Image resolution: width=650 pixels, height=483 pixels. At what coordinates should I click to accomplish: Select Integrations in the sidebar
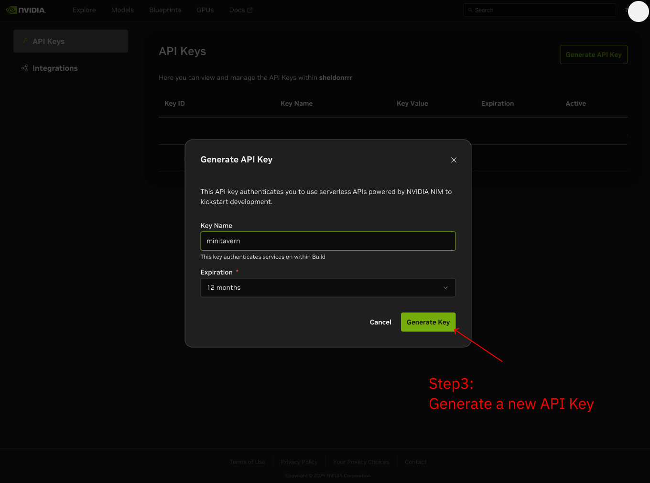pyautogui.click(x=71, y=68)
